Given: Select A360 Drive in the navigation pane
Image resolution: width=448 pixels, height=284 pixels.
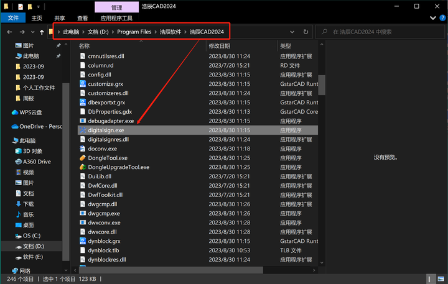Looking at the screenshot, I should [x=33, y=162].
